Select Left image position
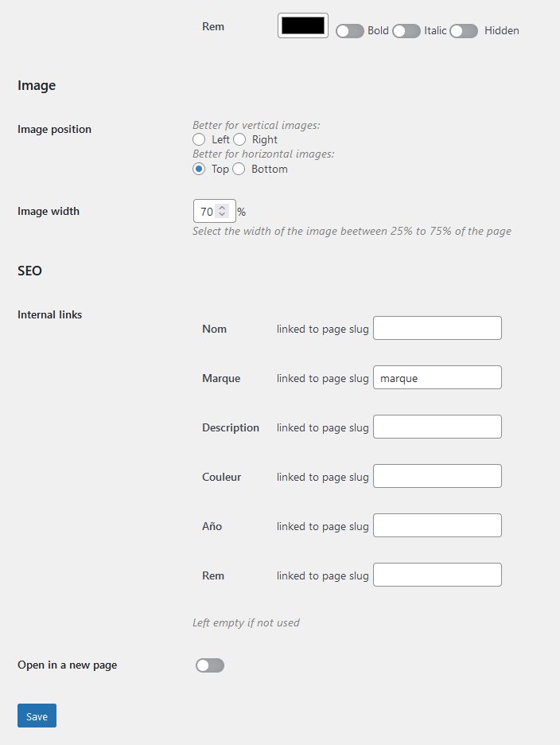 coord(199,140)
